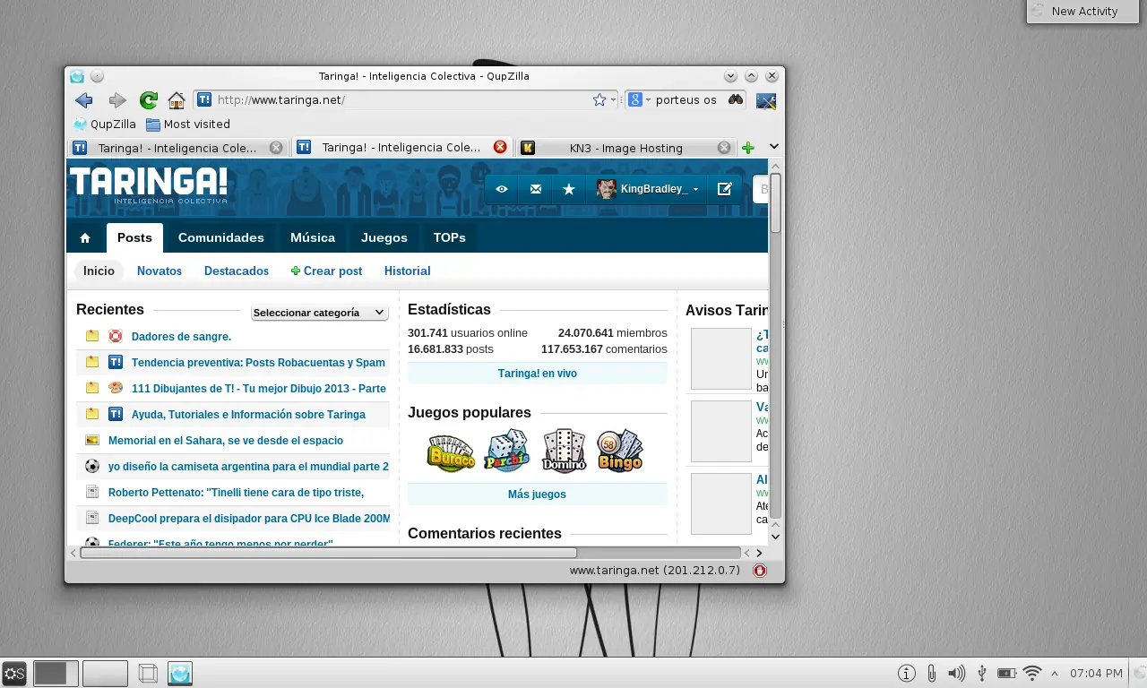This screenshot has width=1147, height=688.
Task: Open the TOPs navigation tab
Action: coord(450,237)
